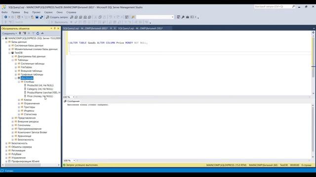Open the Окно menu
Image resolution: width=316 pixels, height=177 pixels.
(x=59, y=12)
